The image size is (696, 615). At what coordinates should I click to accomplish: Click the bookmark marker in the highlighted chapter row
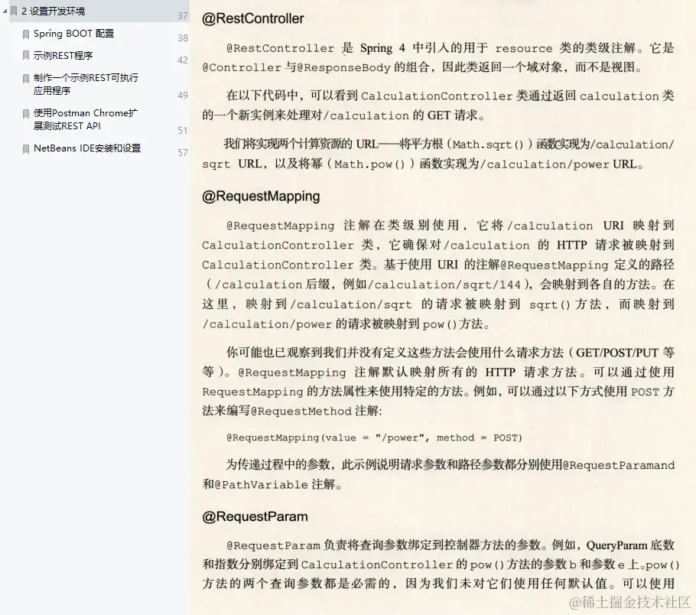(12, 11)
